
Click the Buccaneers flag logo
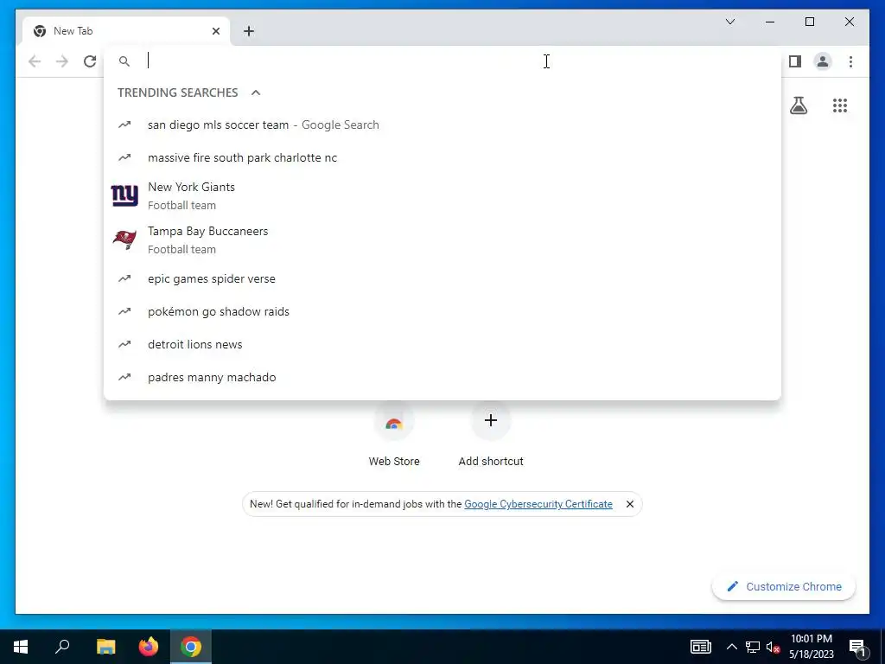point(124,239)
